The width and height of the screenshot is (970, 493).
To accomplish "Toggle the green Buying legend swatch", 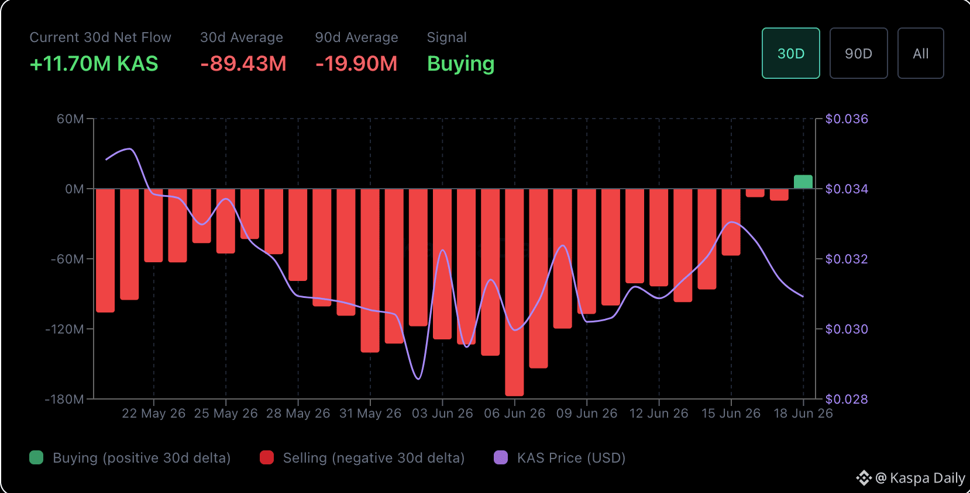I will (x=36, y=457).
